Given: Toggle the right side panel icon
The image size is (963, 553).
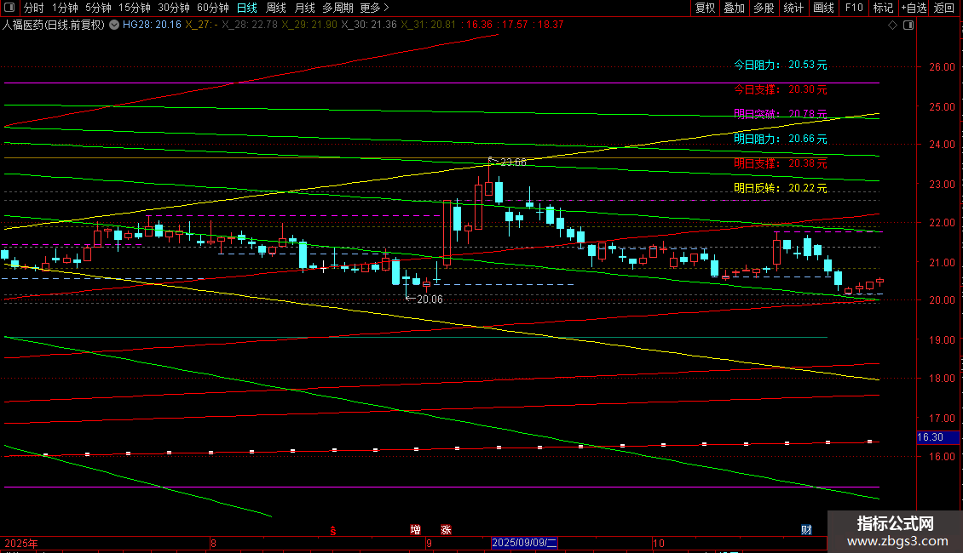Looking at the screenshot, I should (x=908, y=26).
